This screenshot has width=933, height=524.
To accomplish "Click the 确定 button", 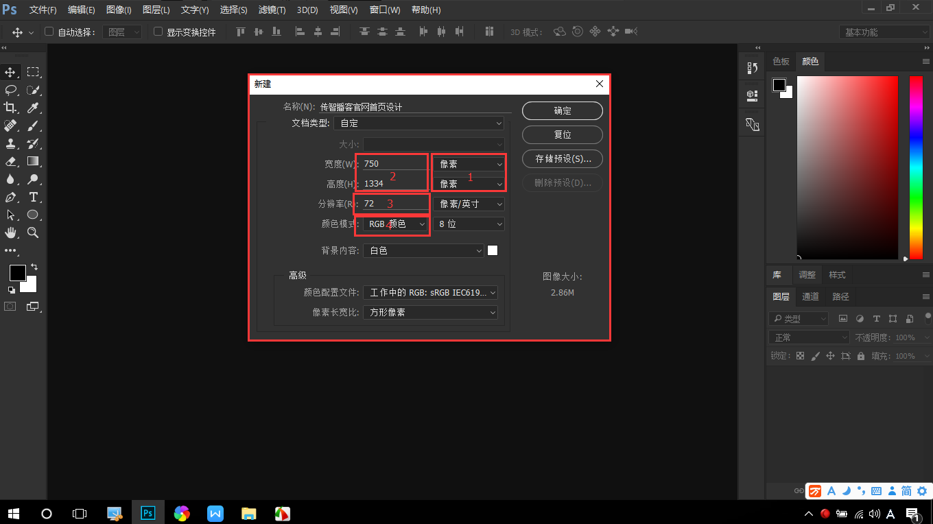I will pos(563,110).
